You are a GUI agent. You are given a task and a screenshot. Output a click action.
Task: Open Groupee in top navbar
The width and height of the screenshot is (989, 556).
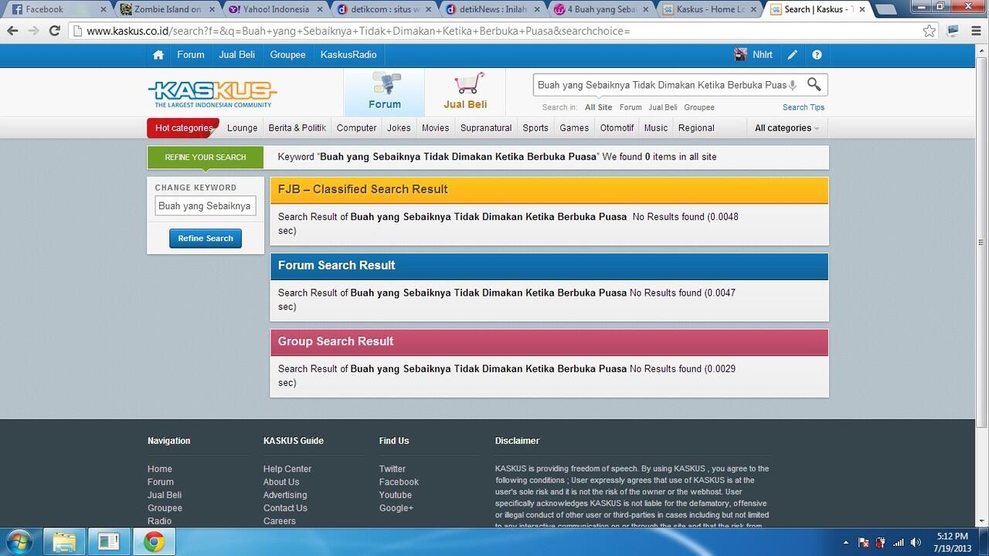[x=288, y=55]
